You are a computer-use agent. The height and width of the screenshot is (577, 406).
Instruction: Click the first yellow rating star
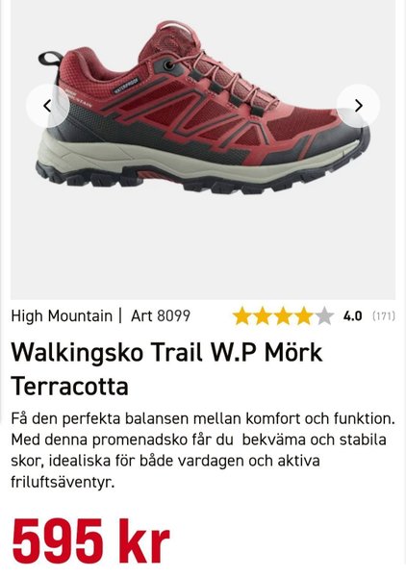tap(242, 316)
